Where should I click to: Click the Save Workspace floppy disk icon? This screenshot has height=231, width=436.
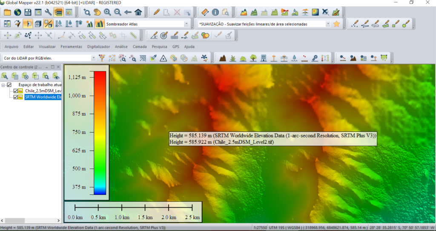click(28, 12)
